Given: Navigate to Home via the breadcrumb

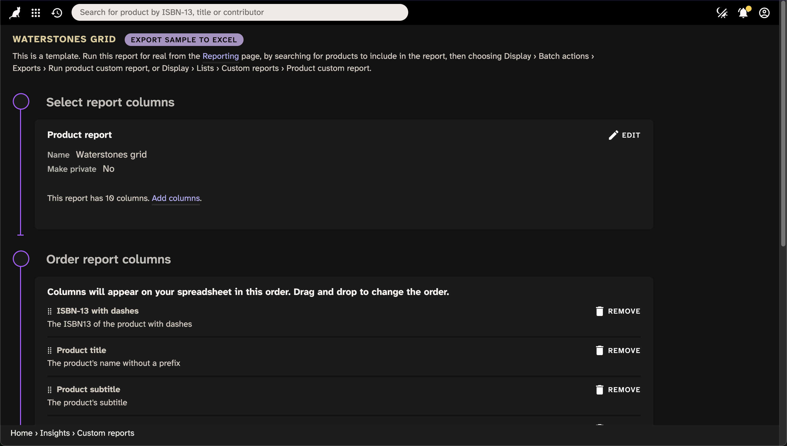Looking at the screenshot, I should [21, 433].
